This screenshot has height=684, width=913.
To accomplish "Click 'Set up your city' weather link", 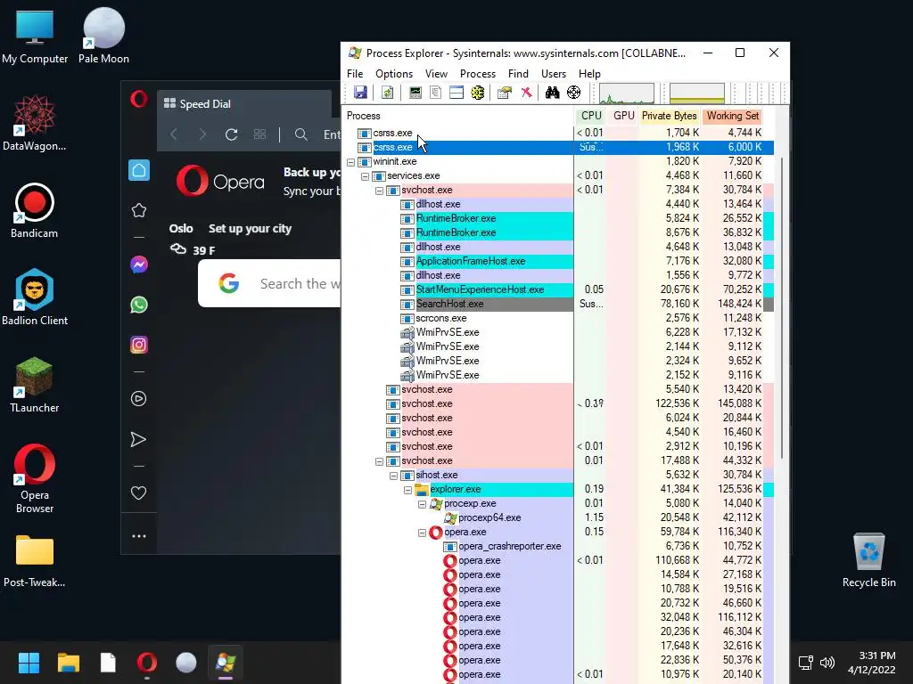I will (x=250, y=229).
